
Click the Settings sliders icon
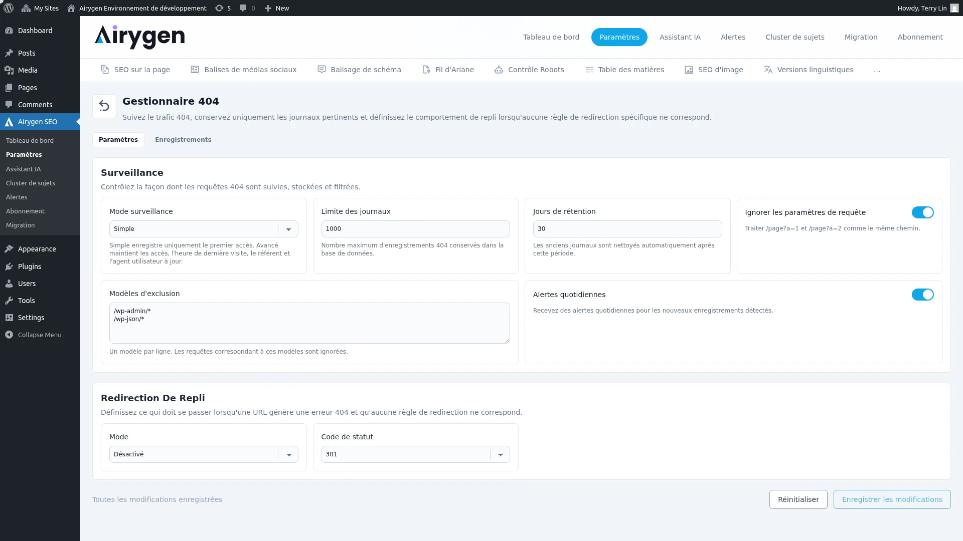9,318
